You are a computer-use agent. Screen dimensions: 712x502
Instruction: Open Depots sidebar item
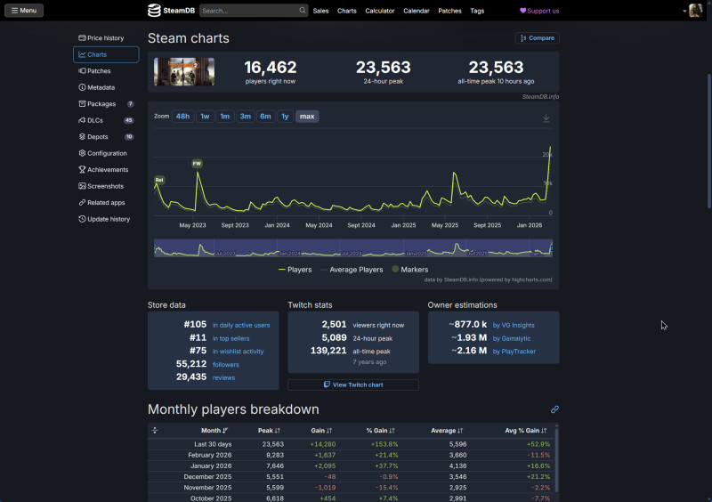106,137
